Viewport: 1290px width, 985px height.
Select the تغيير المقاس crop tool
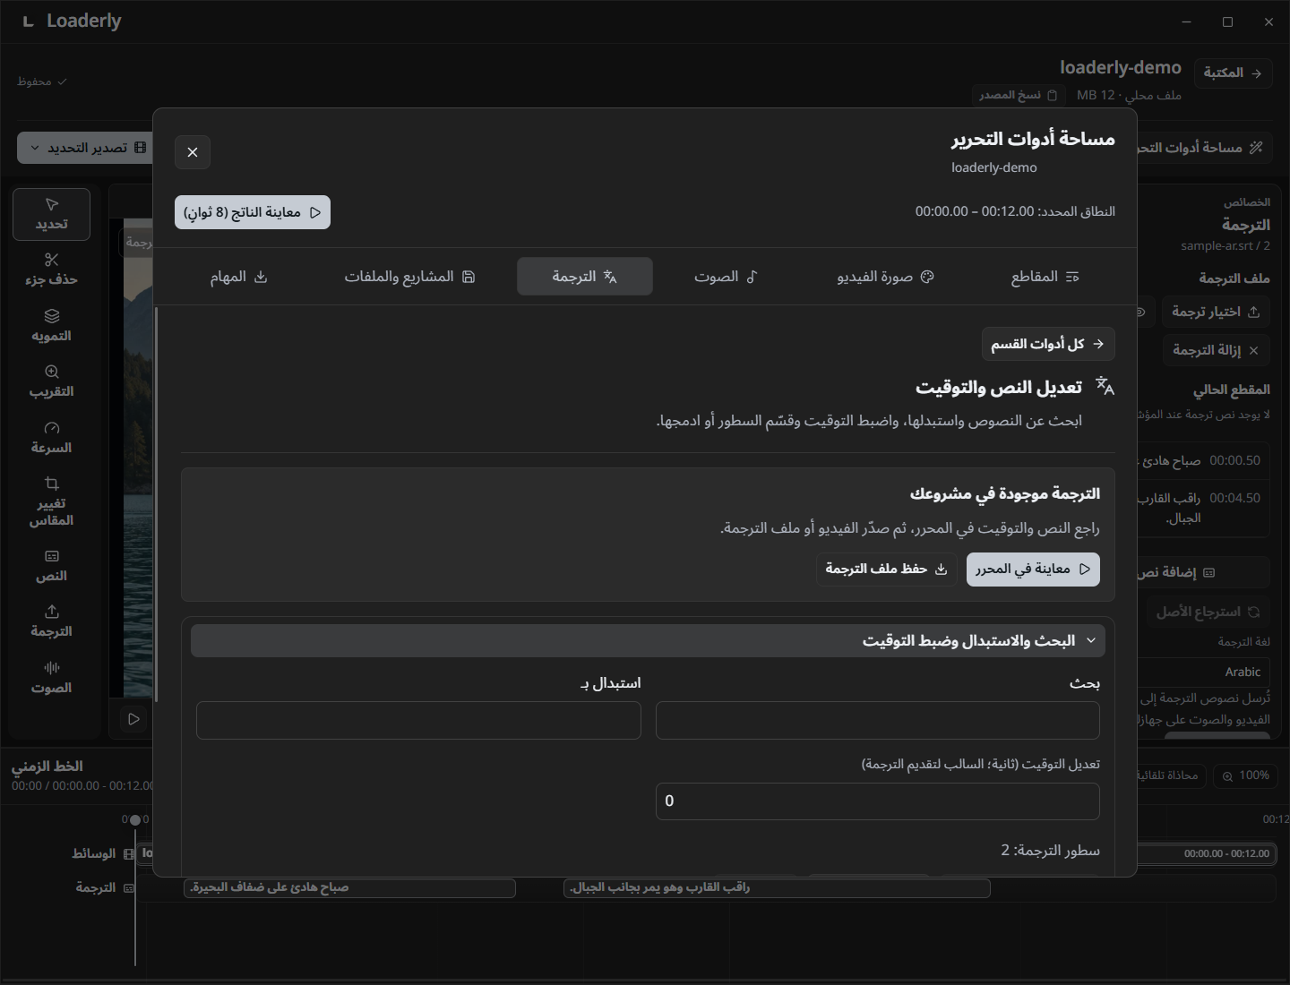51,501
